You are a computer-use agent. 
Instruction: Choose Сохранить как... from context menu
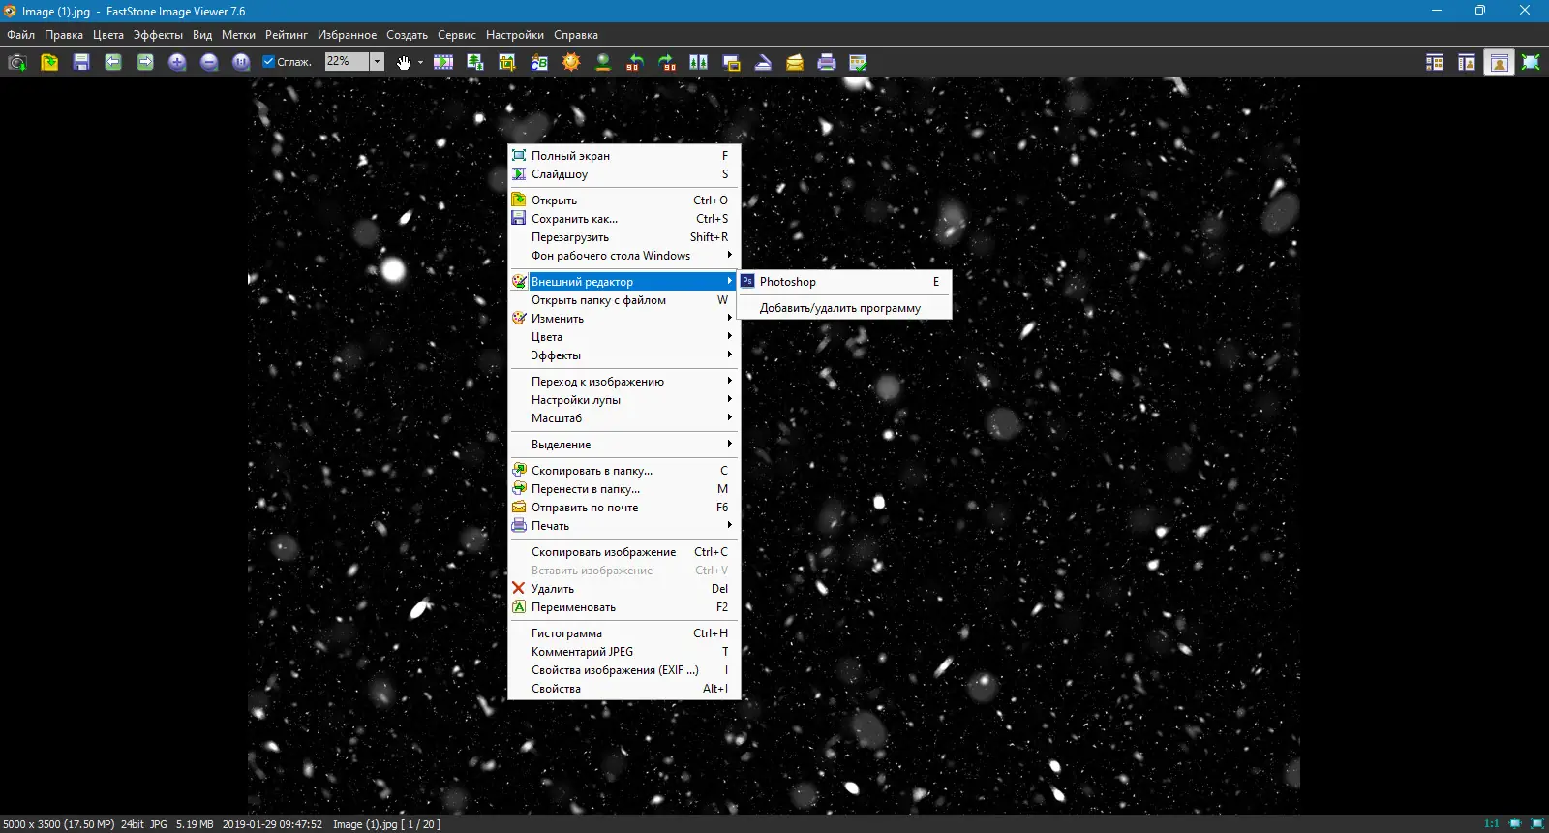623,219
